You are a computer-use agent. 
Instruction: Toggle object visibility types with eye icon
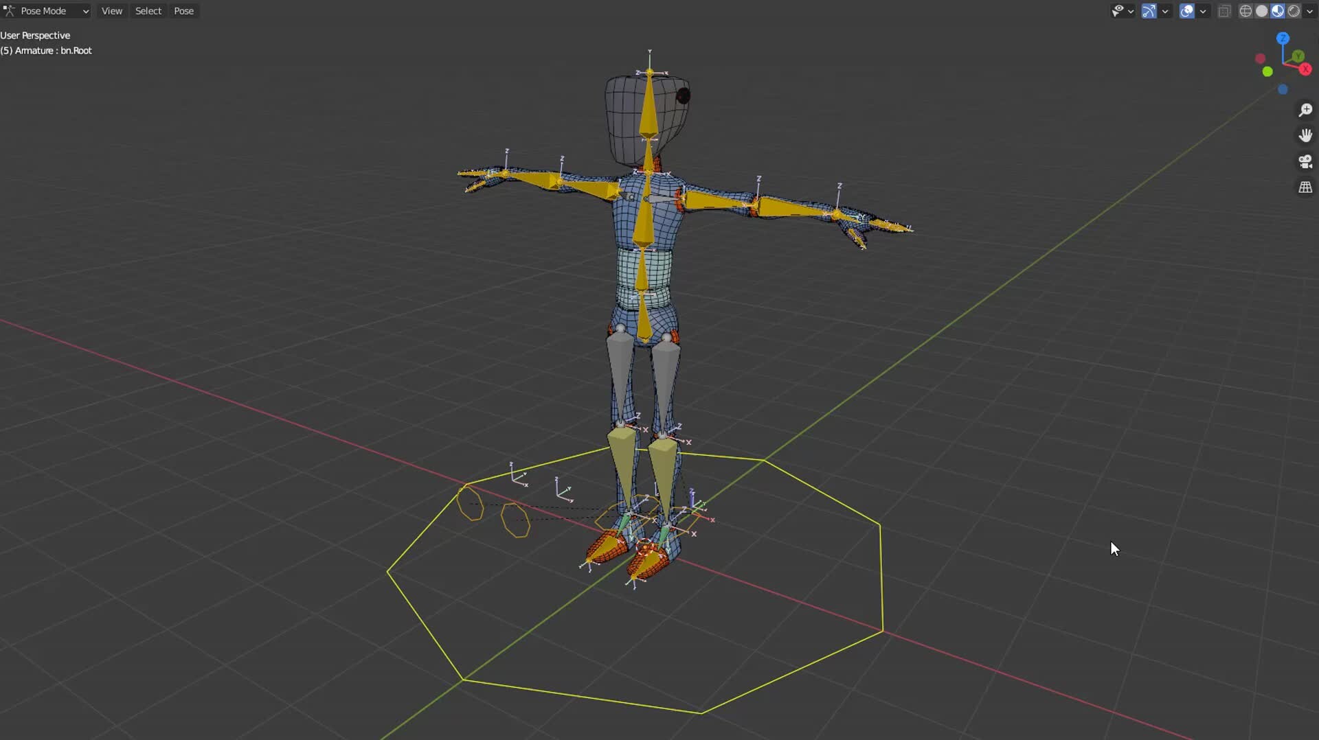[1118, 11]
